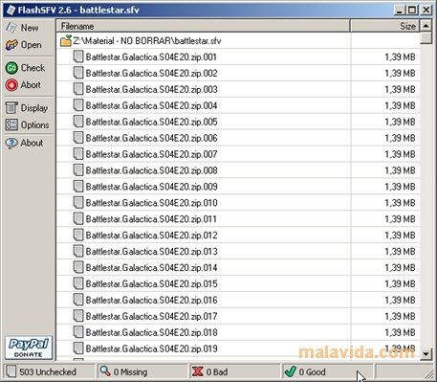Start verification with green Check button
Viewport: 437px width, 382px height.
(x=11, y=68)
